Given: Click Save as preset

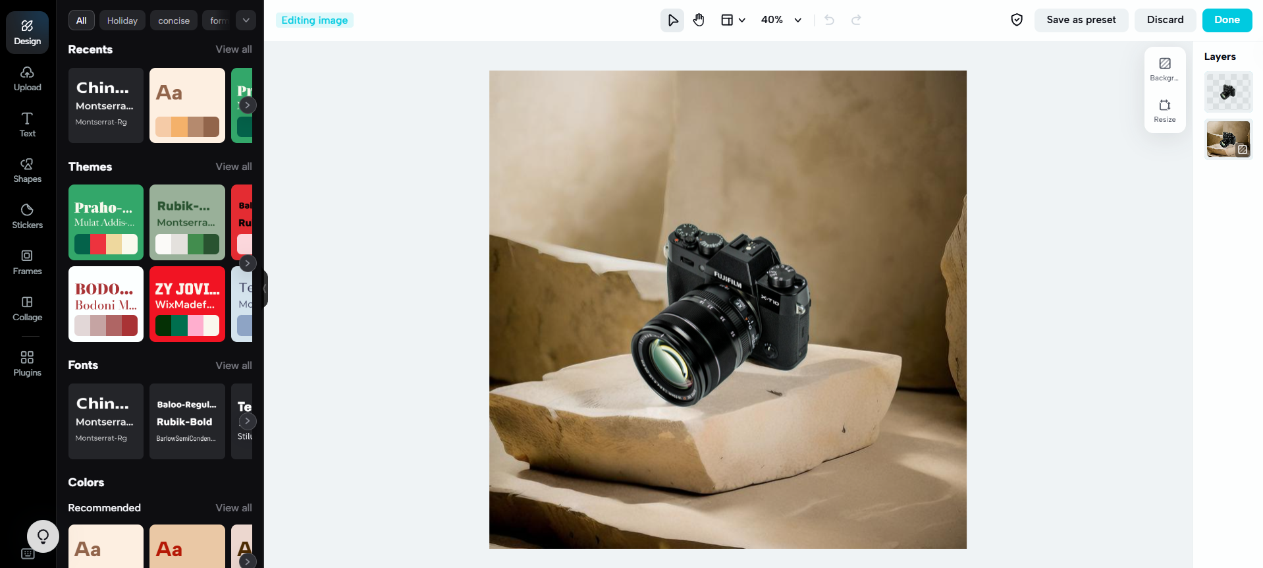Looking at the screenshot, I should (1081, 20).
